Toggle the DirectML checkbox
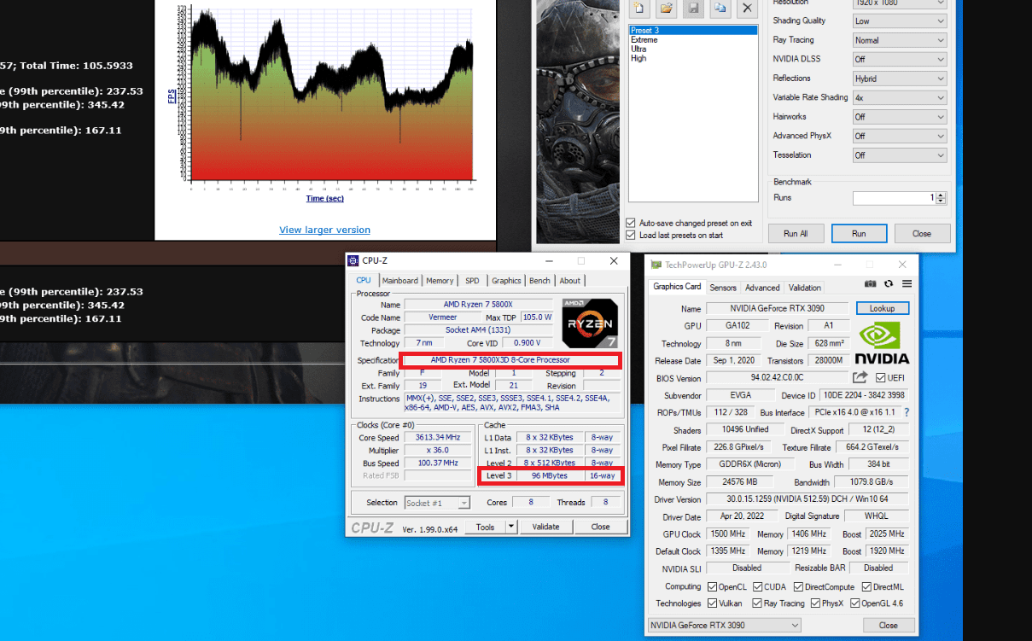The width and height of the screenshot is (1032, 641). pos(867,586)
